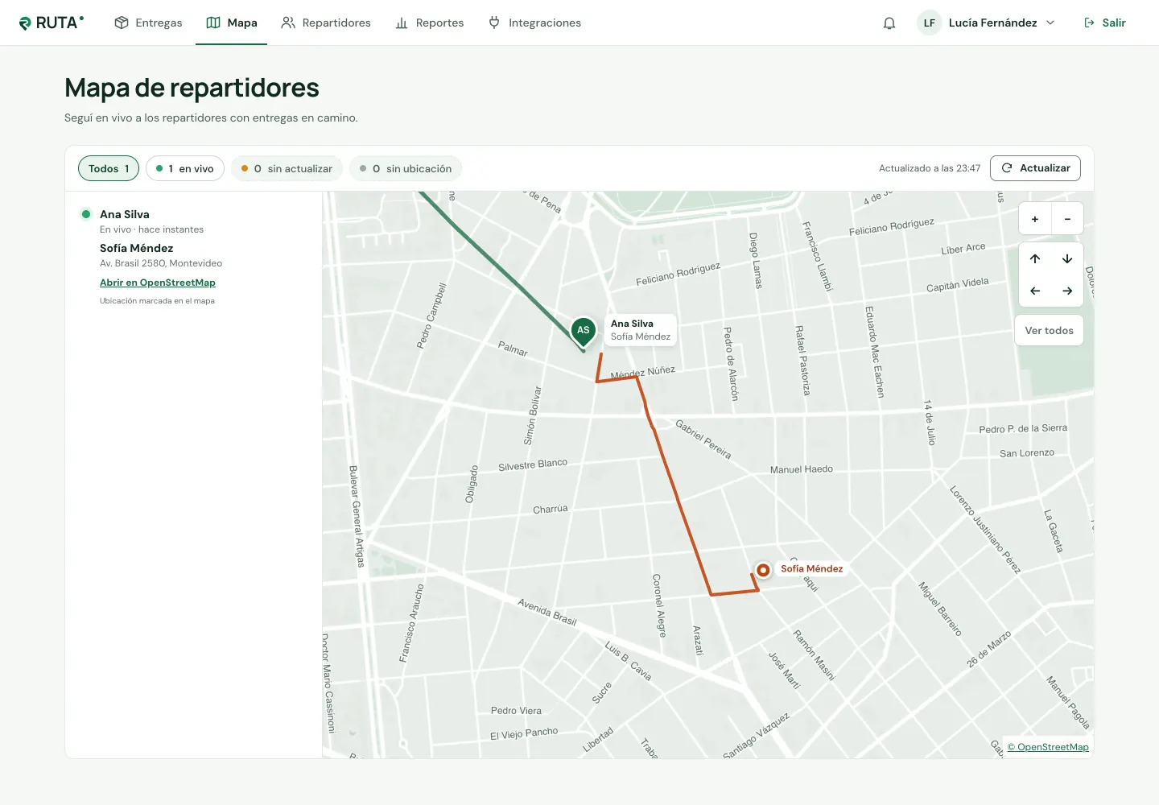Open Integraciones page
This screenshot has width=1159, height=805.
coord(534,23)
